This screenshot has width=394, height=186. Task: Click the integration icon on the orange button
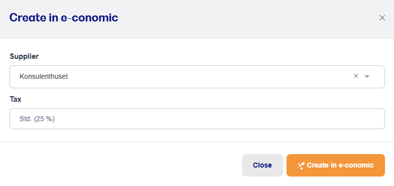[301, 166]
